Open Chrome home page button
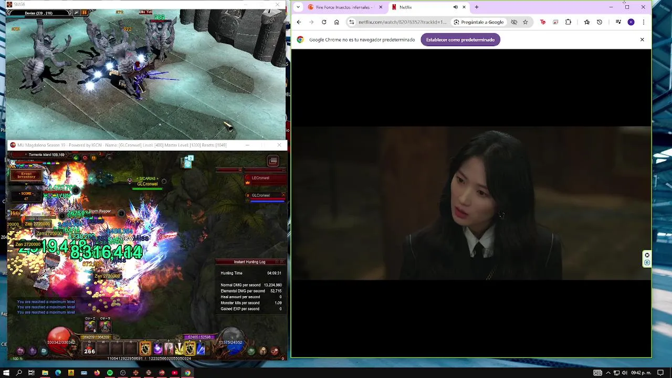Viewport: 672px width, 378px height. [x=337, y=22]
